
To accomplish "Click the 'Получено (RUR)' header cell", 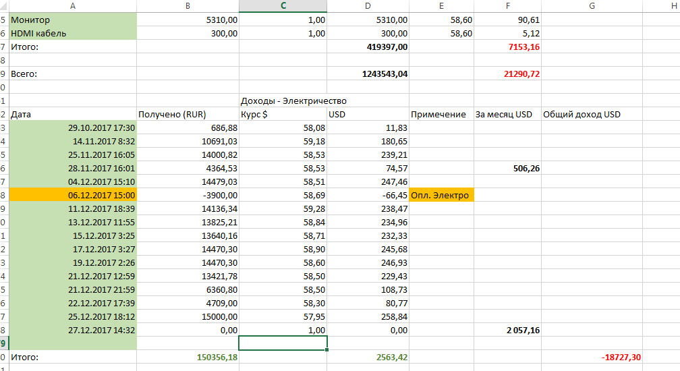I will (188, 115).
